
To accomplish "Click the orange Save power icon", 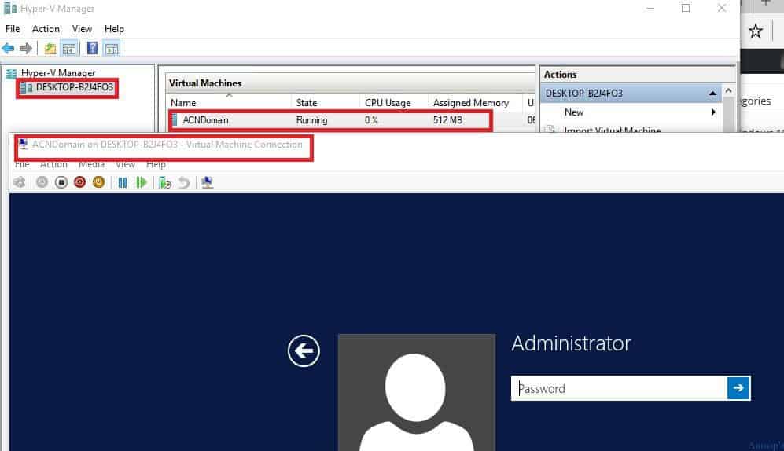I will 98,182.
